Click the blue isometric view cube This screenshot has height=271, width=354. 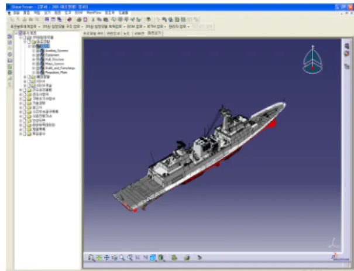[153, 258]
